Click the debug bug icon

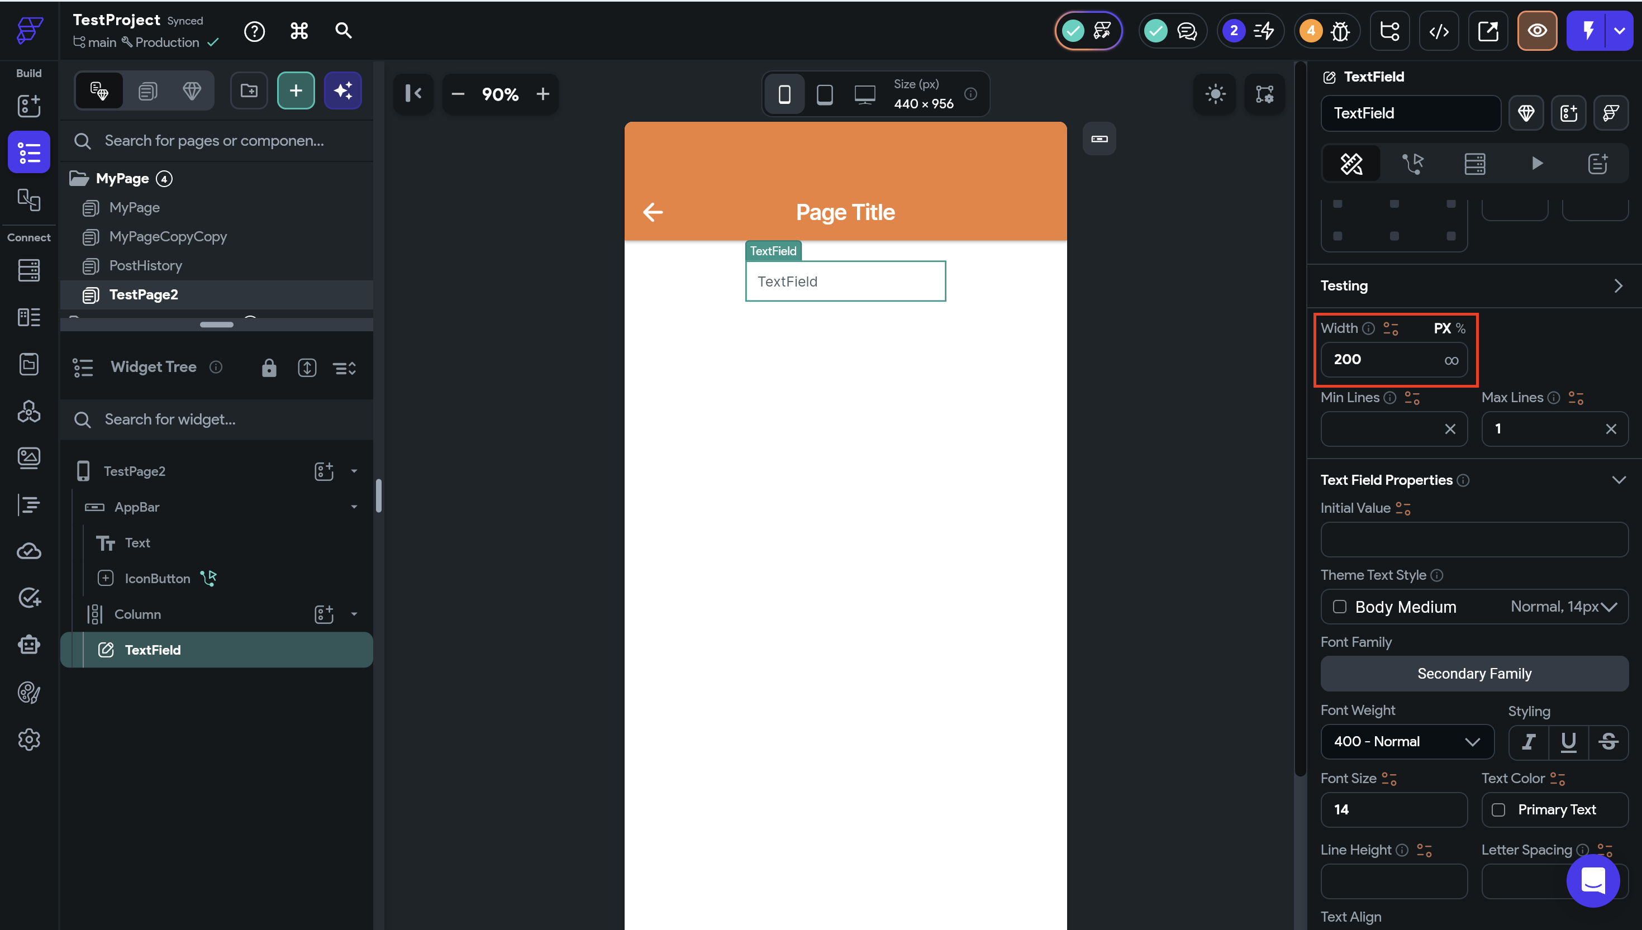(1340, 31)
